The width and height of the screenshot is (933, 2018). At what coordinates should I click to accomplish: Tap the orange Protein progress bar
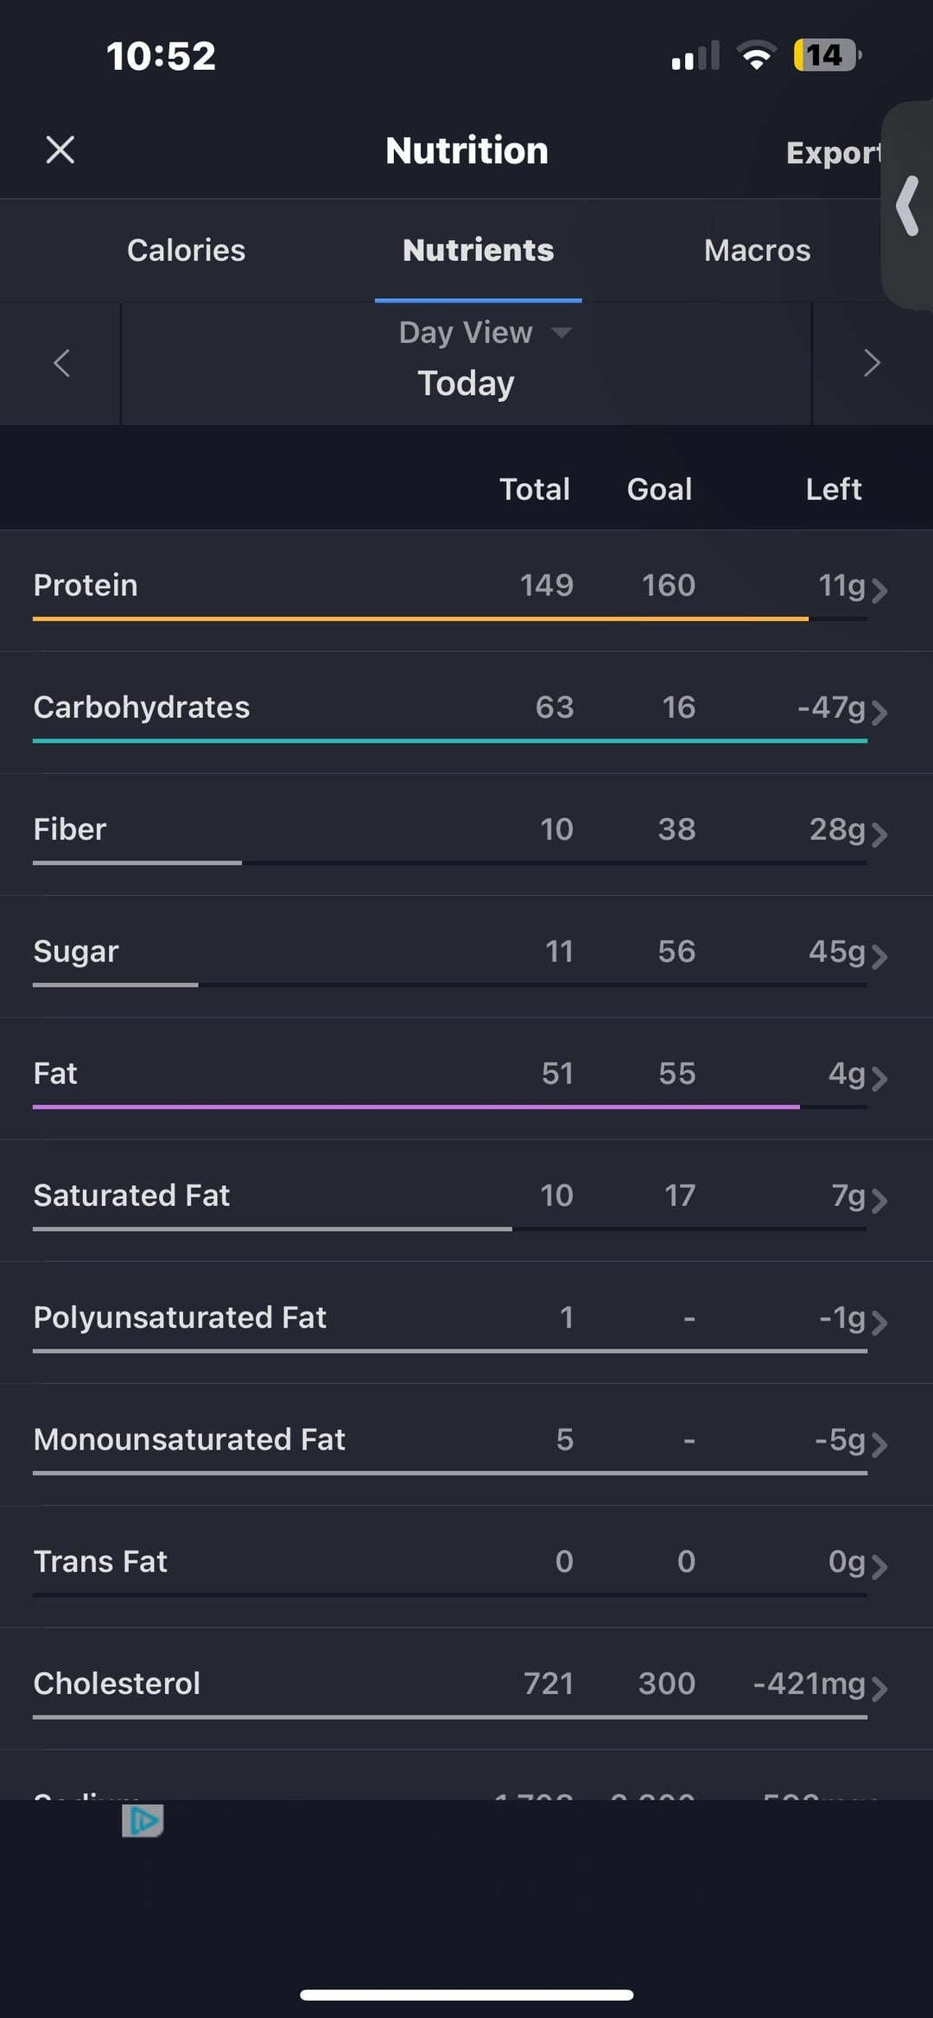tap(420, 619)
